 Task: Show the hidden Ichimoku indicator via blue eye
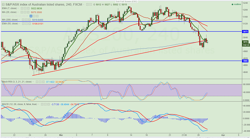click(x=31, y=16)
